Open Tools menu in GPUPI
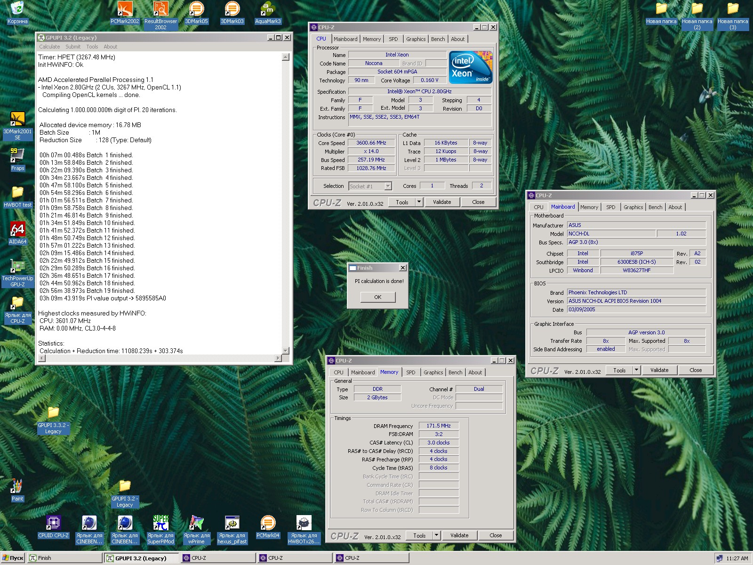Image resolution: width=753 pixels, height=565 pixels. coord(92,47)
